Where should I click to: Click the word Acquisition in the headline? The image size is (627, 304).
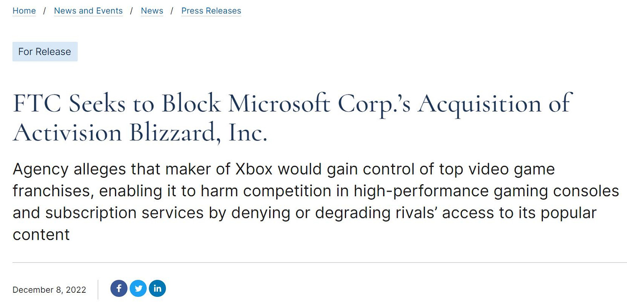[x=480, y=103]
